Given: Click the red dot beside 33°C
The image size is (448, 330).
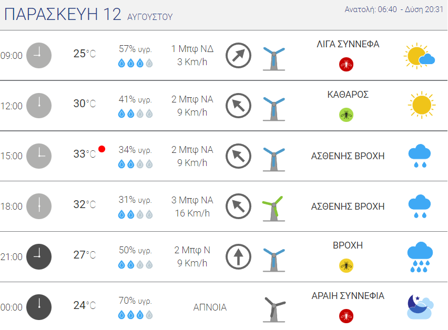Looking at the screenshot, I should (x=102, y=149).
